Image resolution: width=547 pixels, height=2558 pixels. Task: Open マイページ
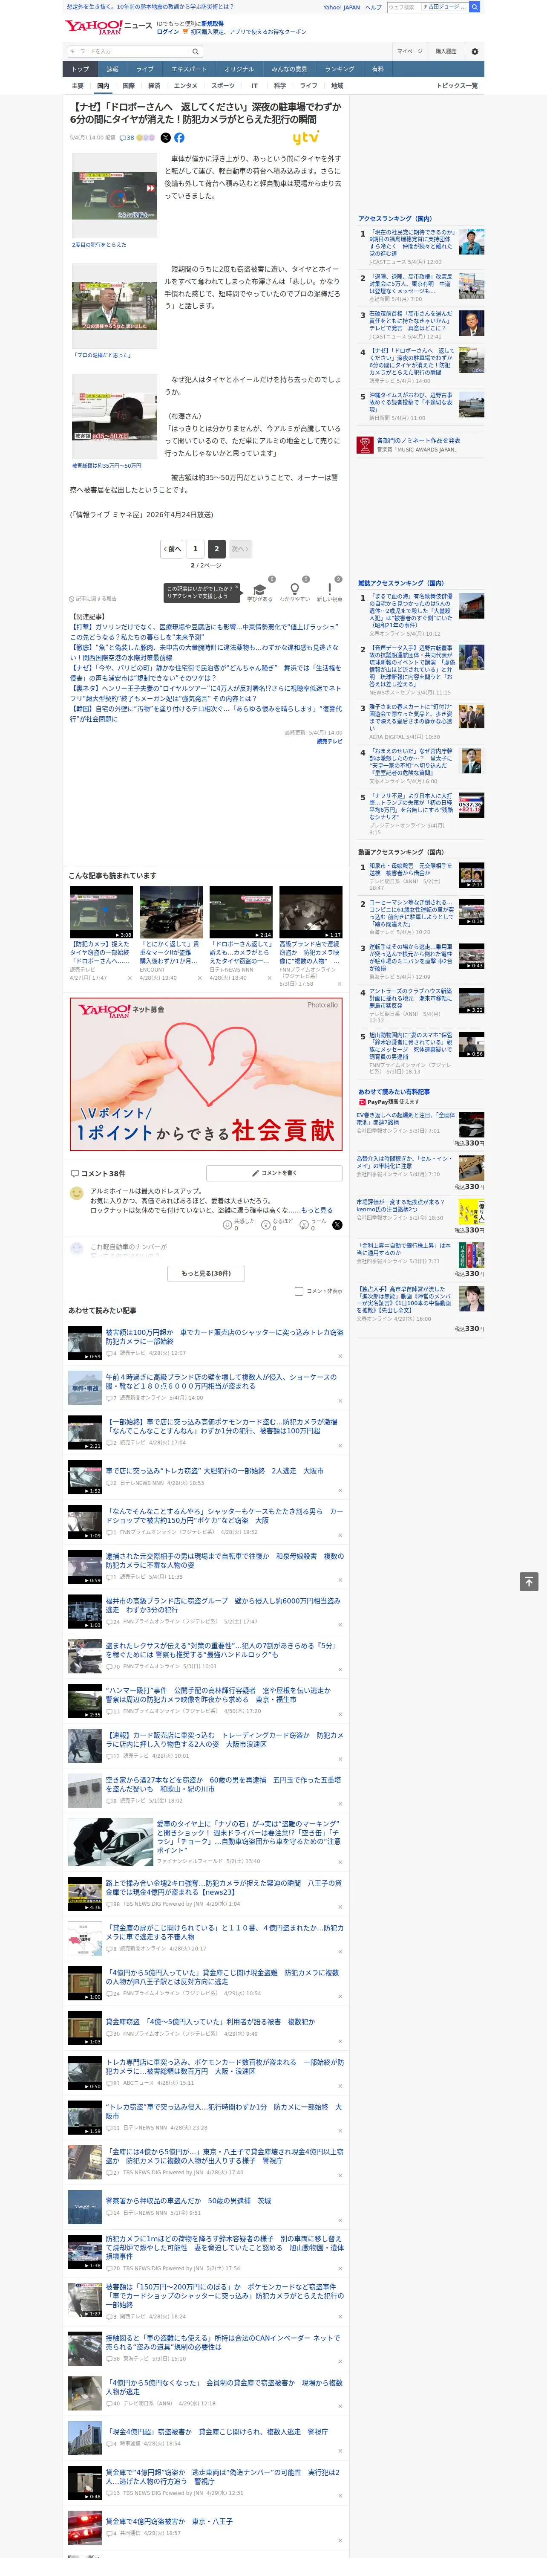(409, 51)
